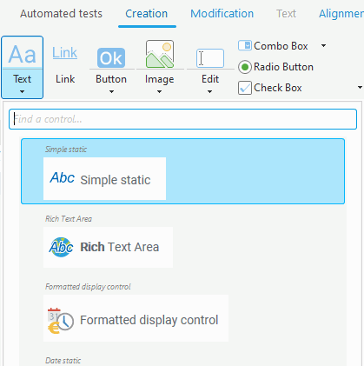Select the Edit control input icon

(210, 58)
